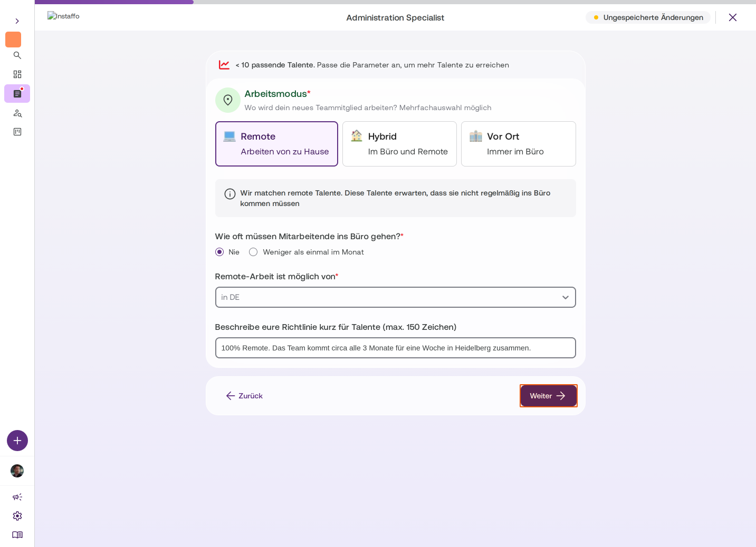
Task: Click the Richtlinie description text field
Action: pos(396,348)
